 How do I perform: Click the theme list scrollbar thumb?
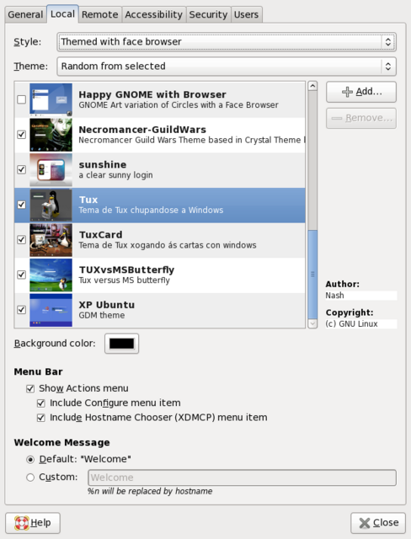point(312,275)
